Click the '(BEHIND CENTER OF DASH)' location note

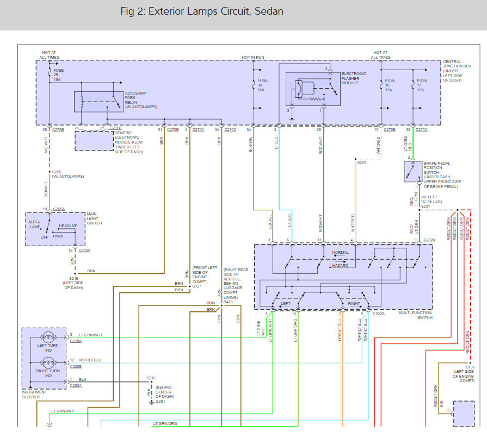click(165, 392)
